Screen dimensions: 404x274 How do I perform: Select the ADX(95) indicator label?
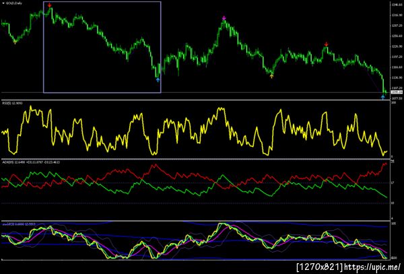[30, 162]
